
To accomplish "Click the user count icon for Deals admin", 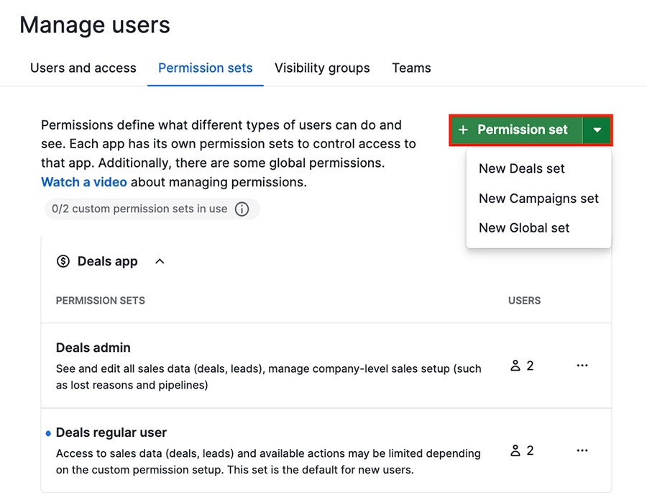I will [x=515, y=366].
